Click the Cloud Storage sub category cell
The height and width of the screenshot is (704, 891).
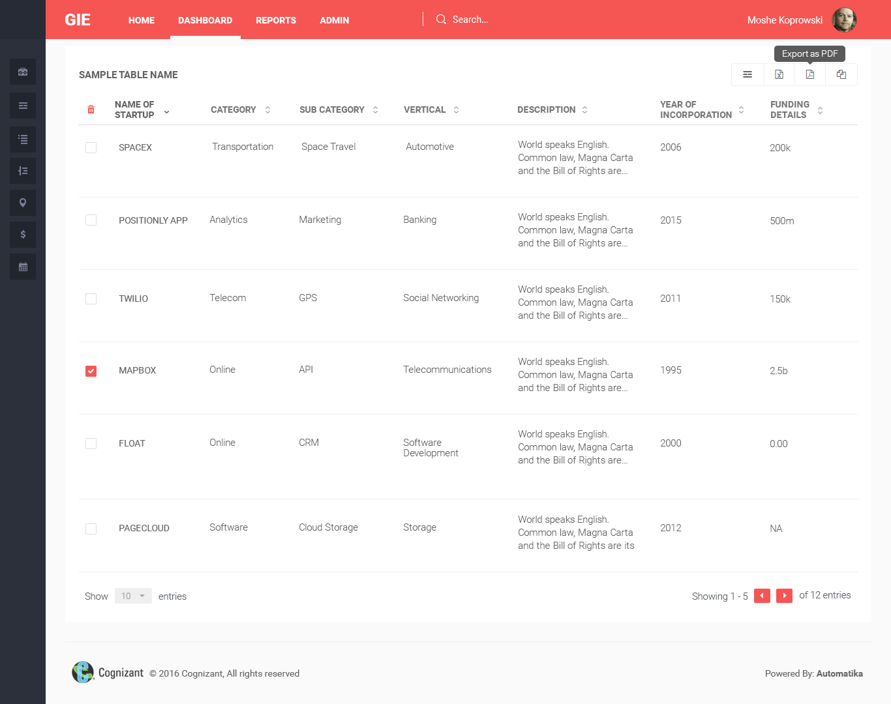328,527
